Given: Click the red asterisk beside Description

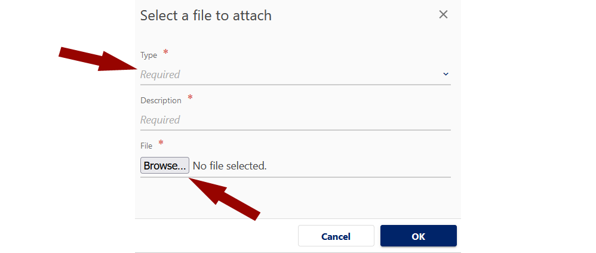Looking at the screenshot, I should (x=190, y=98).
